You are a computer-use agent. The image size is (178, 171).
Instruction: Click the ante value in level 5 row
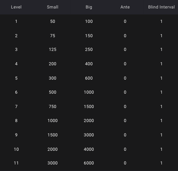pos(125,78)
